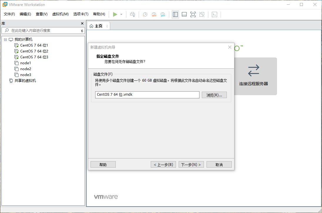322x213 pixels.
Task: Click the home icon on 主页 tab
Action: click(91, 26)
